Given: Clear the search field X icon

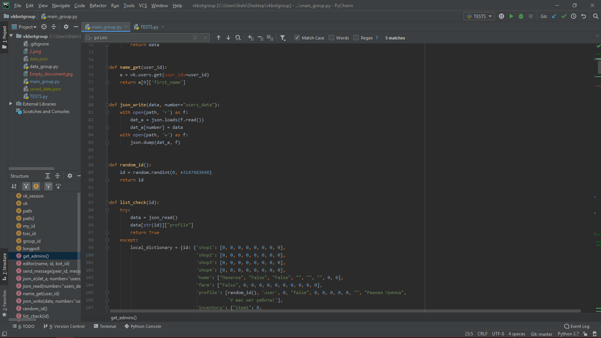Looking at the screenshot, I should [205, 38].
